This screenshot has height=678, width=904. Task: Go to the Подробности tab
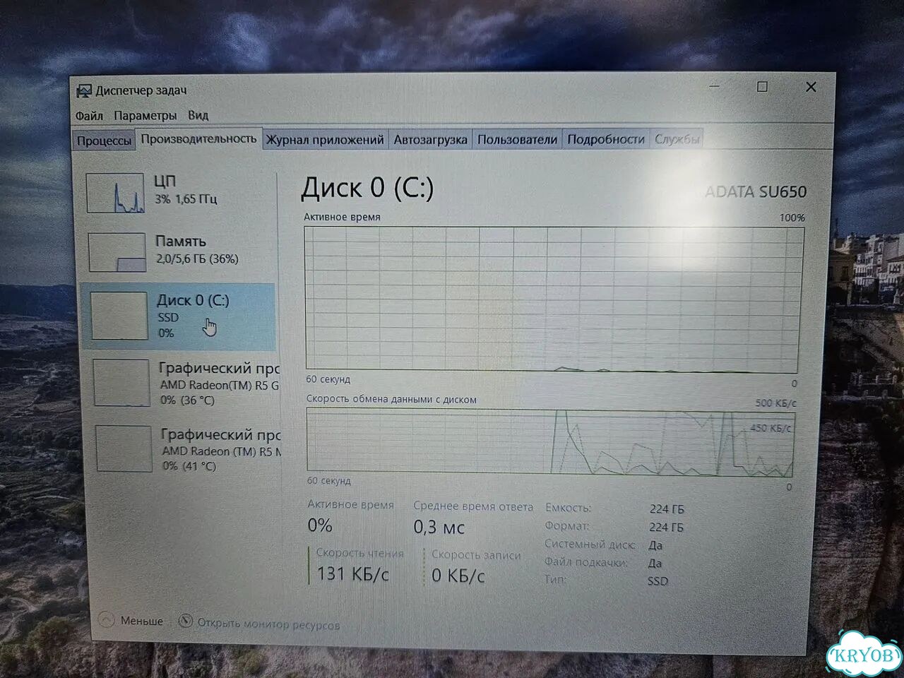[606, 139]
